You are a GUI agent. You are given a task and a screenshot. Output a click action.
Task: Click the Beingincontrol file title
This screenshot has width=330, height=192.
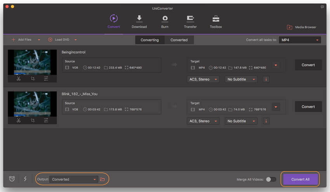pyautogui.click(x=73, y=52)
